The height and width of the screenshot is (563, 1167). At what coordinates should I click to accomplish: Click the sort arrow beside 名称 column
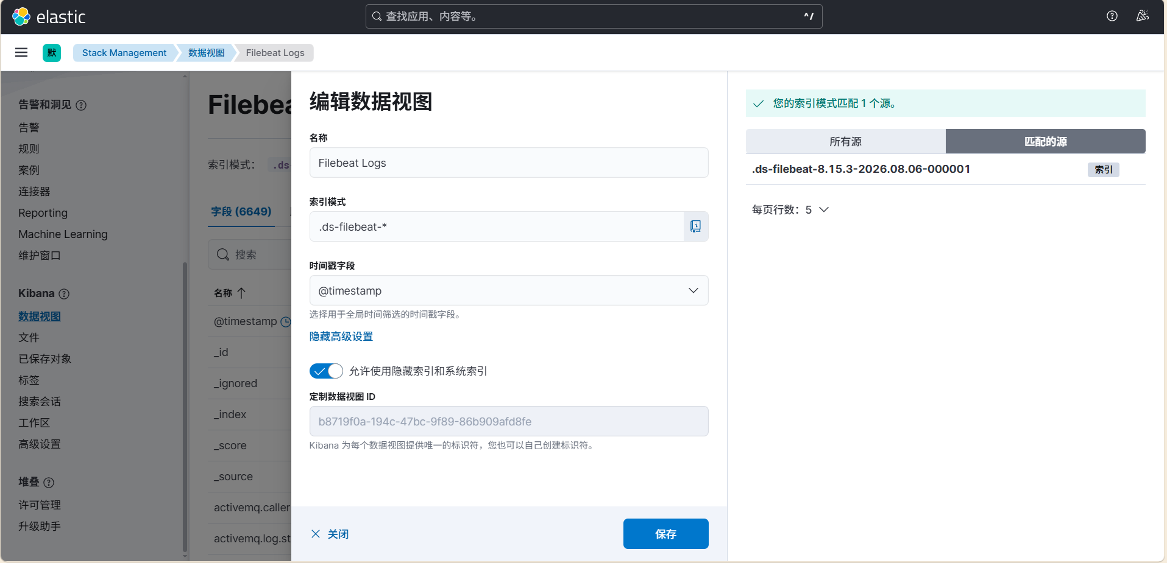(x=241, y=293)
